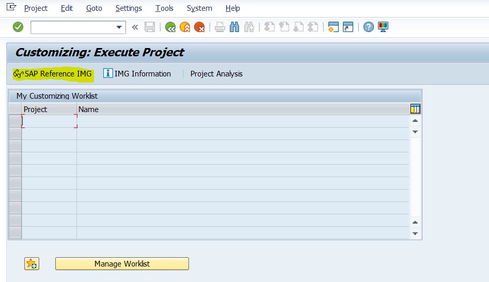
Task: Open the Project menu
Action: pos(36,8)
